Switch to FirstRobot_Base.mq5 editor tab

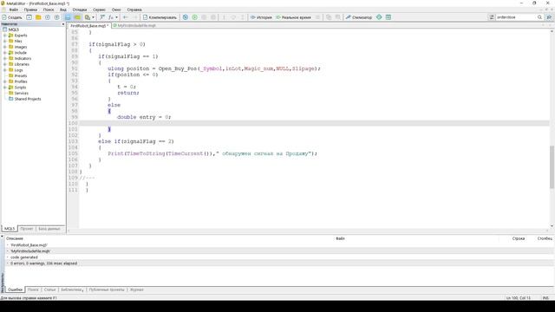[x=88, y=26]
